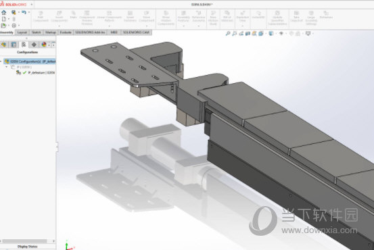Image resolution: width=374 pixels, height=250 pixels.
Task: Click Previous View icon in view toolbar
Action: [241, 34]
